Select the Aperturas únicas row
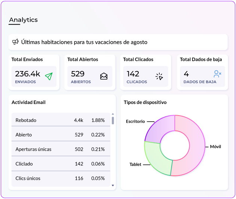The width and height of the screenshot is (236, 199). pos(60,149)
